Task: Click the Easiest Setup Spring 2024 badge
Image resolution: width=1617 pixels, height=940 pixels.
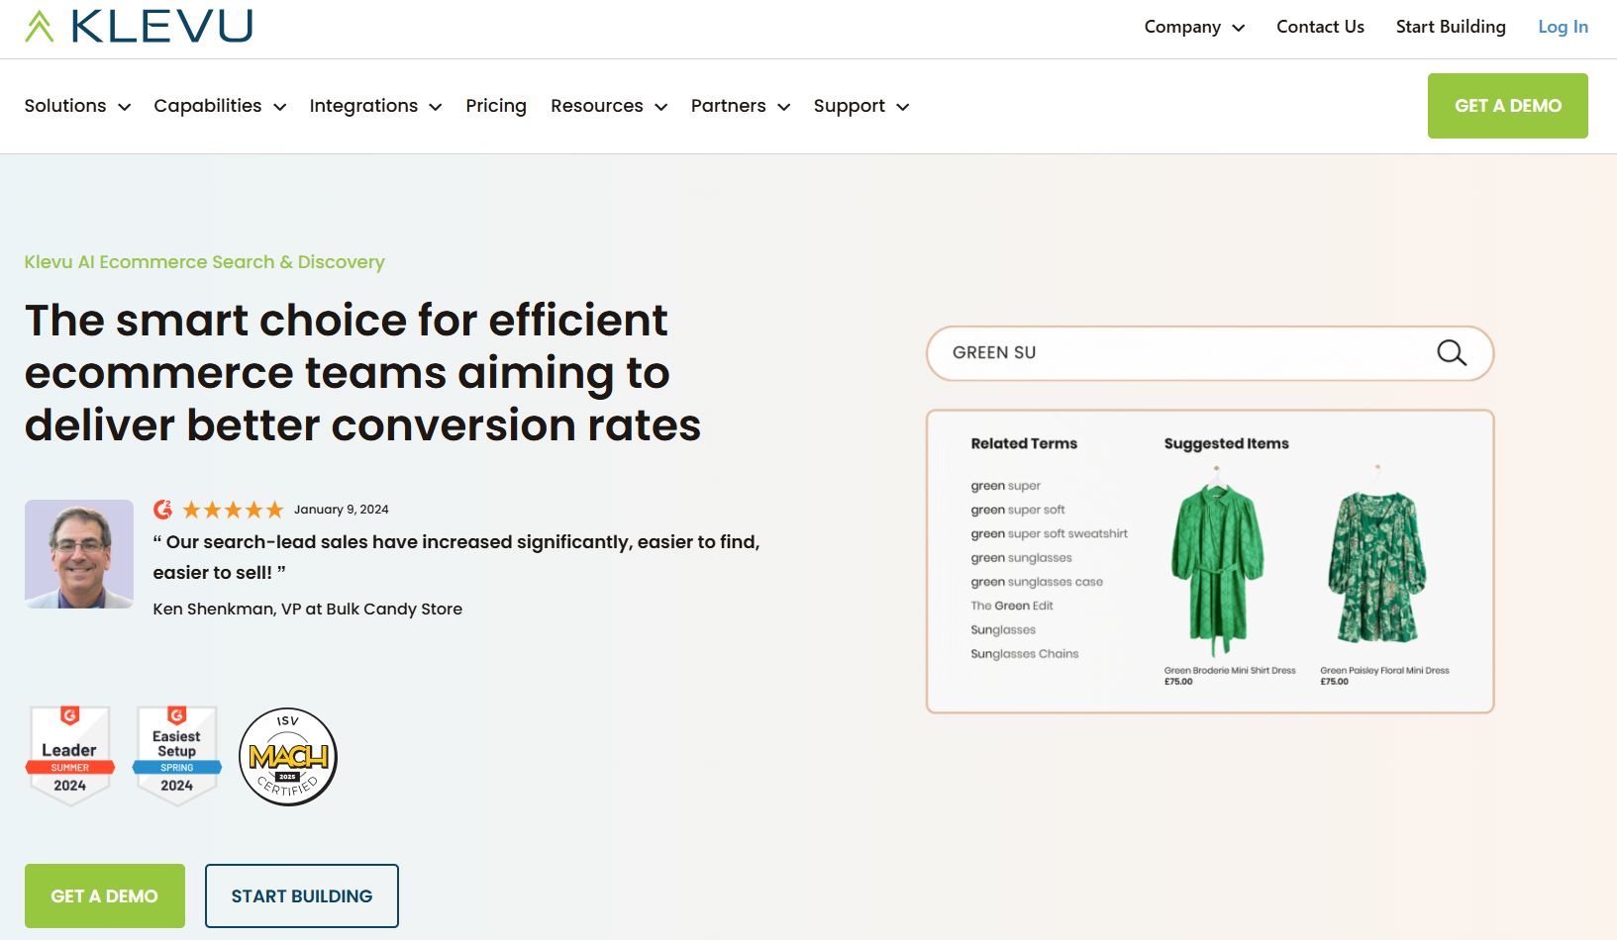Action: point(176,756)
